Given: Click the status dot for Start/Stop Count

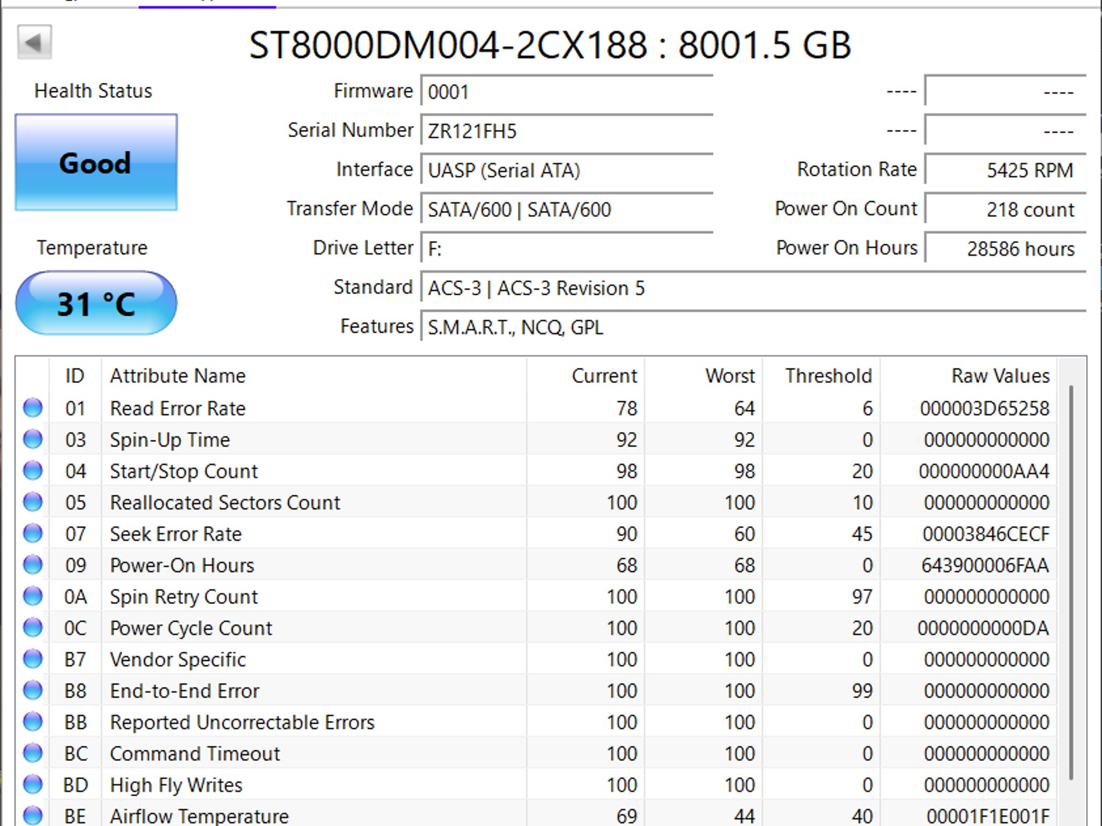Looking at the screenshot, I should (x=33, y=471).
